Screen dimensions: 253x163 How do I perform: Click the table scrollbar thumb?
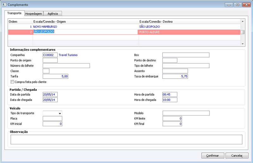(243, 32)
